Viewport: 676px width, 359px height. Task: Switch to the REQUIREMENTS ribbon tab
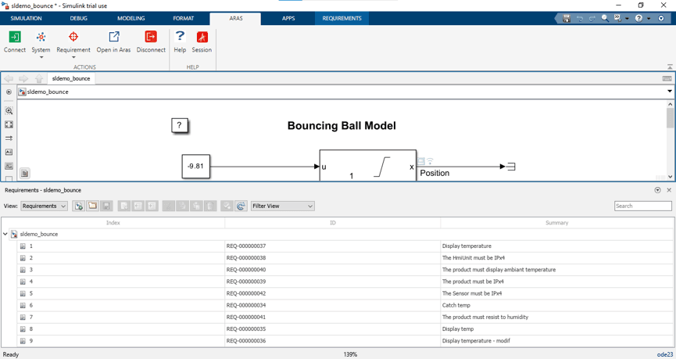click(x=342, y=18)
